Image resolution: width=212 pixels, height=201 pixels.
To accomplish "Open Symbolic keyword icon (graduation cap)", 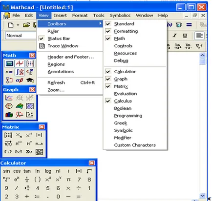I will (x=30, y=80).
